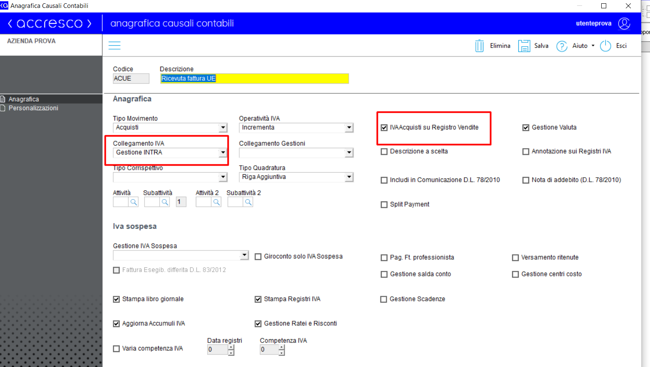Image resolution: width=650 pixels, height=367 pixels.
Task: Check Nota di addebito (D.L. 78/2010)
Action: point(526,180)
